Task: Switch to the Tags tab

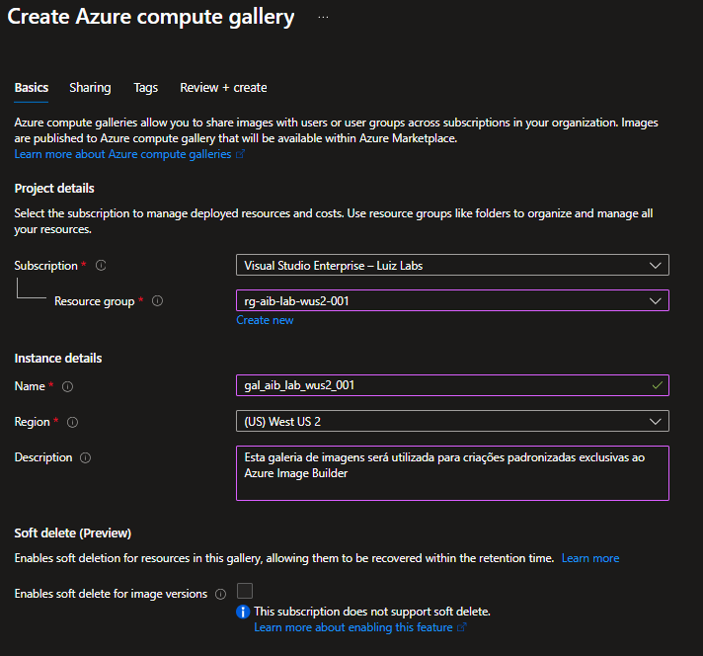Action: (146, 88)
